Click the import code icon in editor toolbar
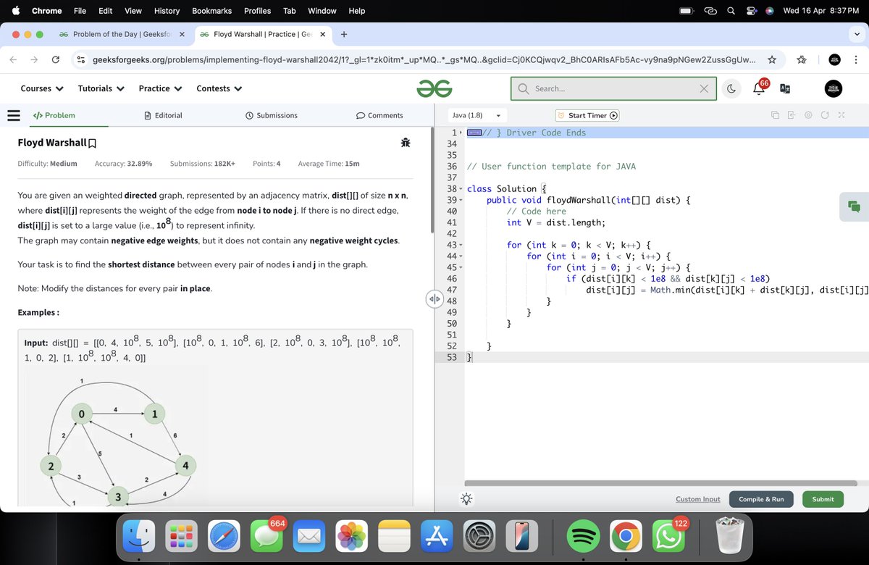 click(x=792, y=115)
